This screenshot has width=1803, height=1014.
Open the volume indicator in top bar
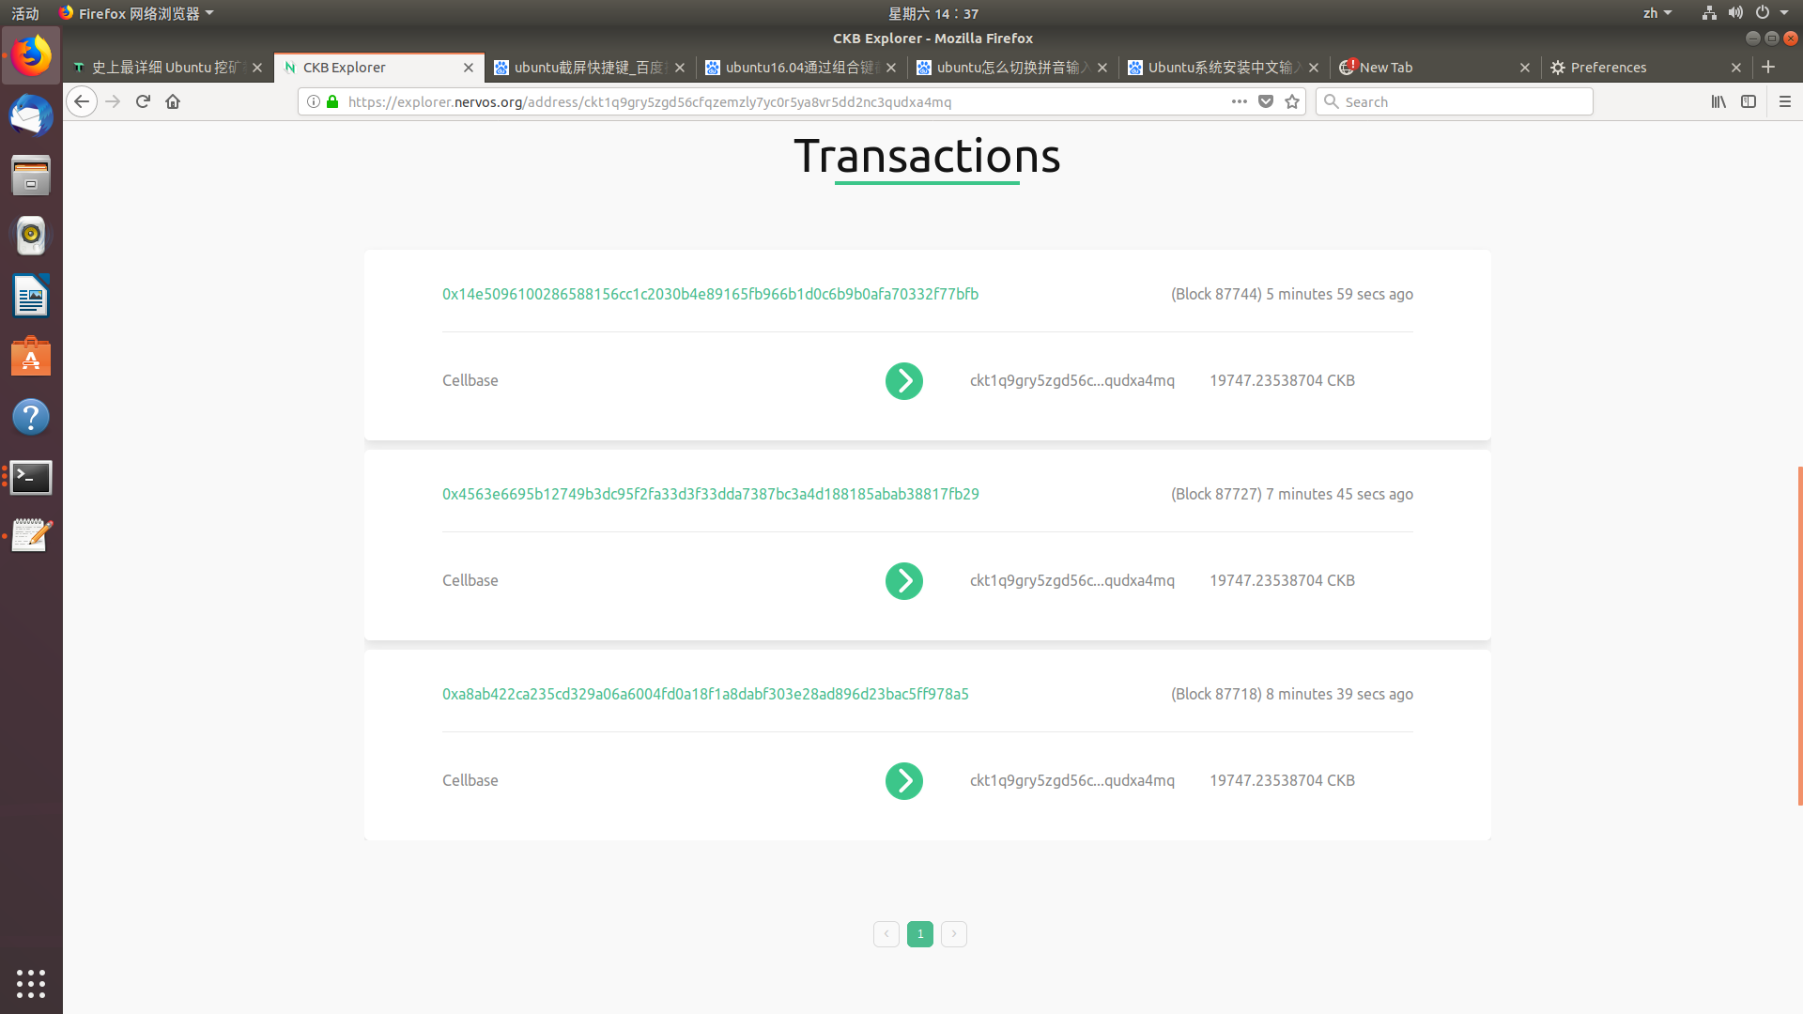coord(1735,13)
